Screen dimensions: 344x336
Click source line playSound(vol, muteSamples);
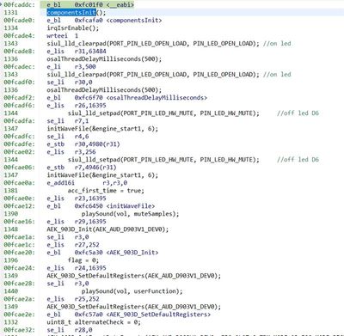(130, 214)
